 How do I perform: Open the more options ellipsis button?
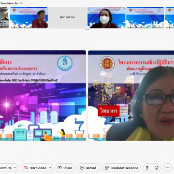[x=167, y=168]
